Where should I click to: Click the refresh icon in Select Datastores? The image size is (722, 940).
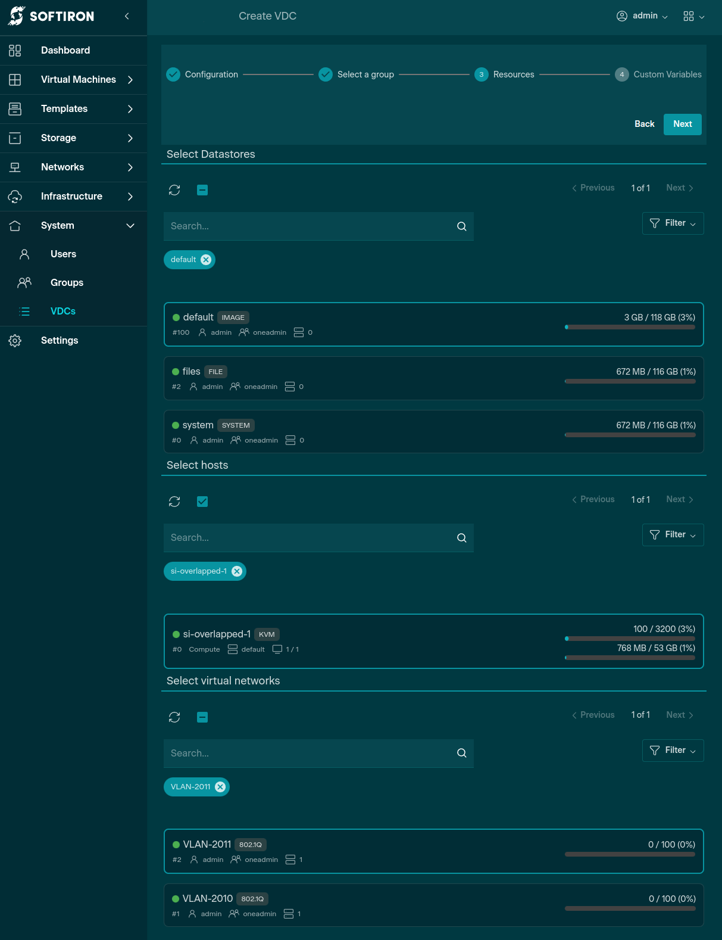coord(174,190)
